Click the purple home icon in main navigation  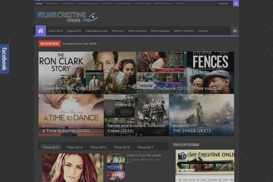[41, 31]
